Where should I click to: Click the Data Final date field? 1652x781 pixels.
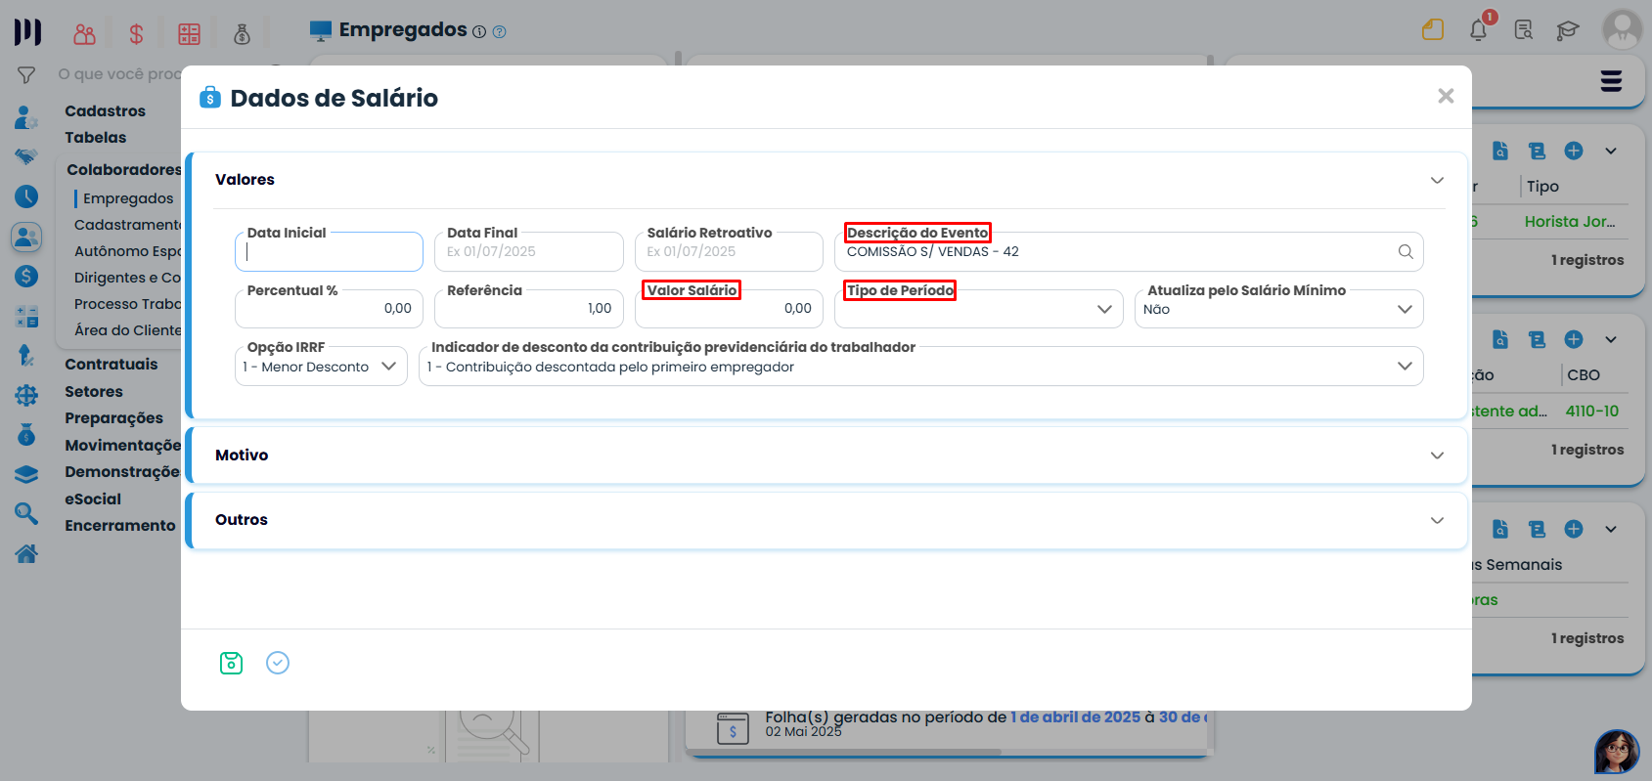529,252
